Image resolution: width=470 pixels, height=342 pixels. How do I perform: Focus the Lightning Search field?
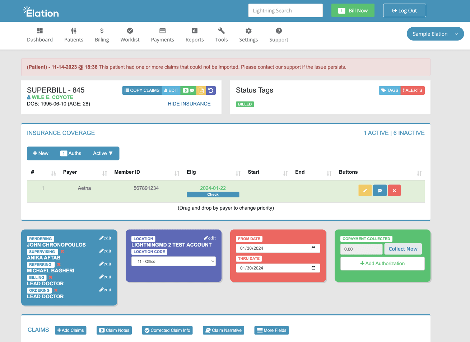(285, 10)
